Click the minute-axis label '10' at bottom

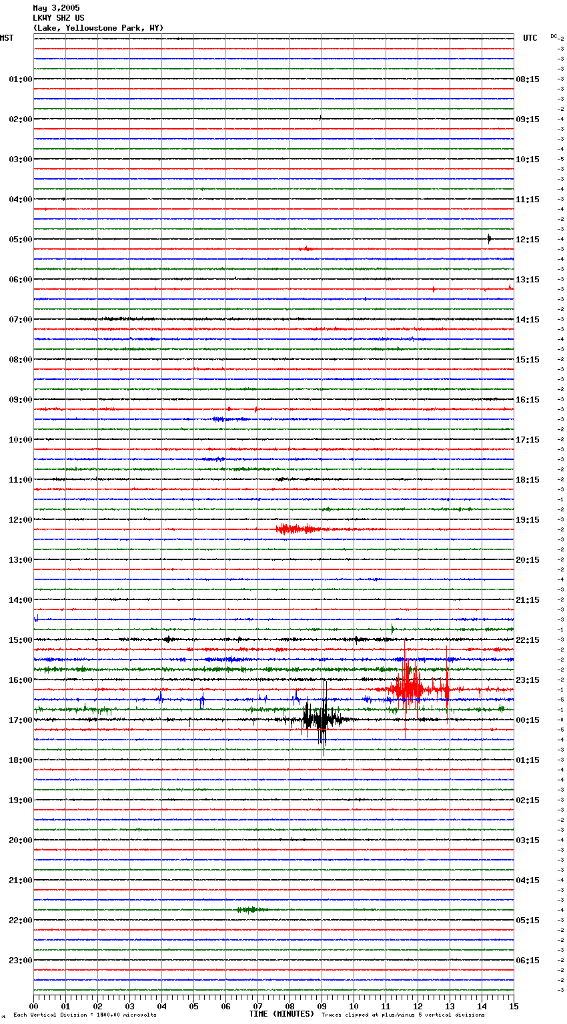point(354,1006)
